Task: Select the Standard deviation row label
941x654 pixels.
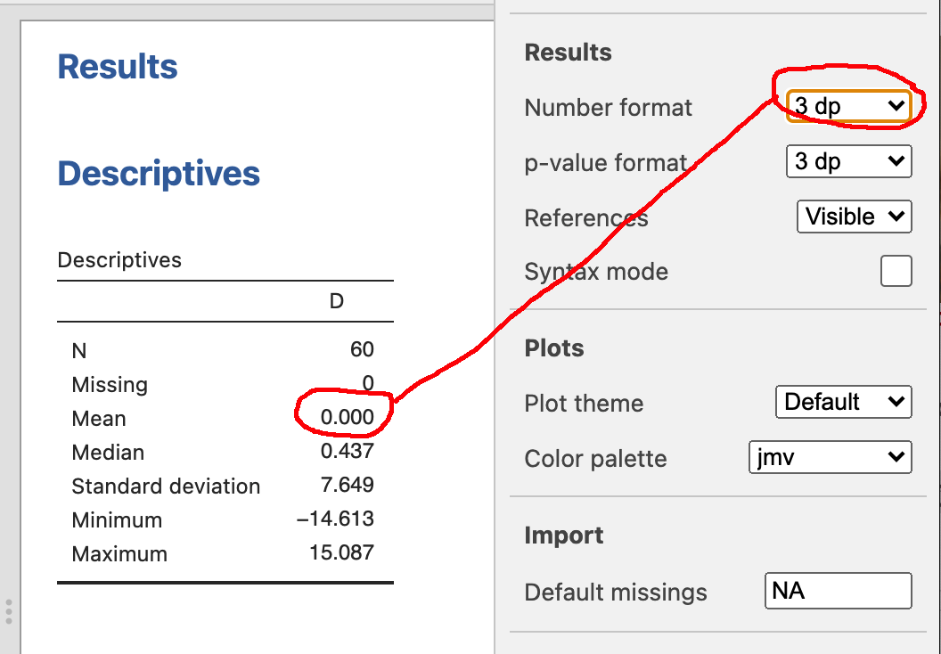Action: [166, 486]
